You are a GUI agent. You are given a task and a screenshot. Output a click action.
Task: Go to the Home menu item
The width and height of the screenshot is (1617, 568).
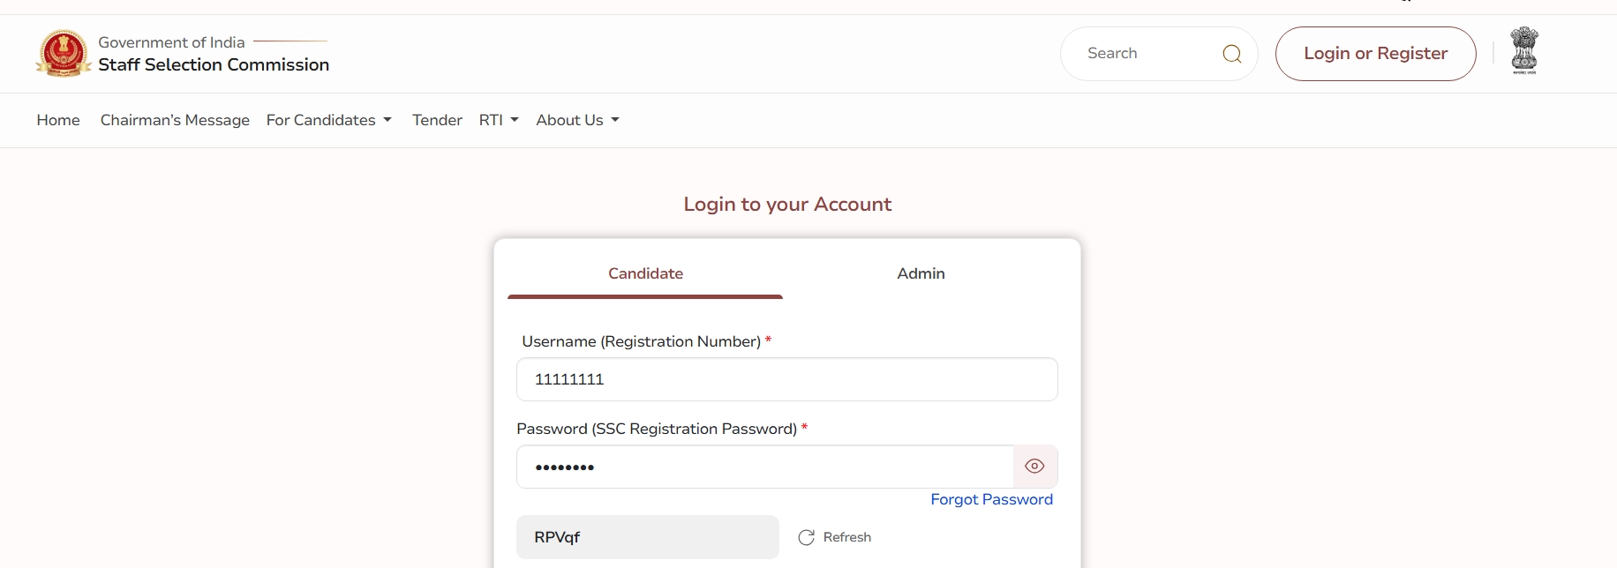58,120
